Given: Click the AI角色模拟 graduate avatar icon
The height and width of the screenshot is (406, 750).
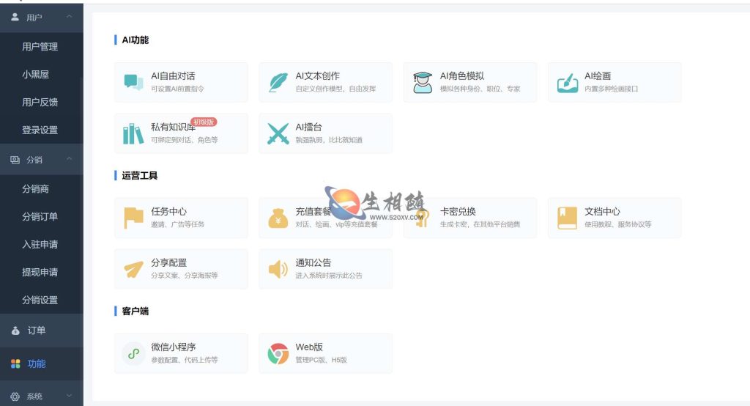Looking at the screenshot, I should pyautogui.click(x=423, y=82).
